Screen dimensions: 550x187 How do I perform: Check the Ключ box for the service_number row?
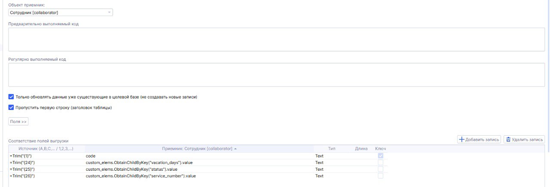click(380, 176)
